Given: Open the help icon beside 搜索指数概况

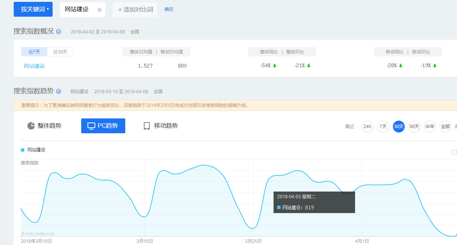Looking at the screenshot, I should click(x=58, y=31).
